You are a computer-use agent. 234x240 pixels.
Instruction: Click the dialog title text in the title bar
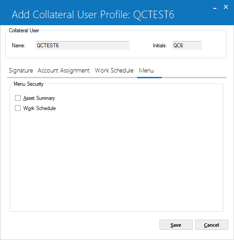pos(93,15)
